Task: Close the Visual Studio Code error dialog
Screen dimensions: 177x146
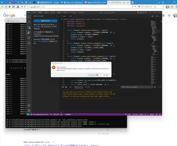Action: pos(110,63)
